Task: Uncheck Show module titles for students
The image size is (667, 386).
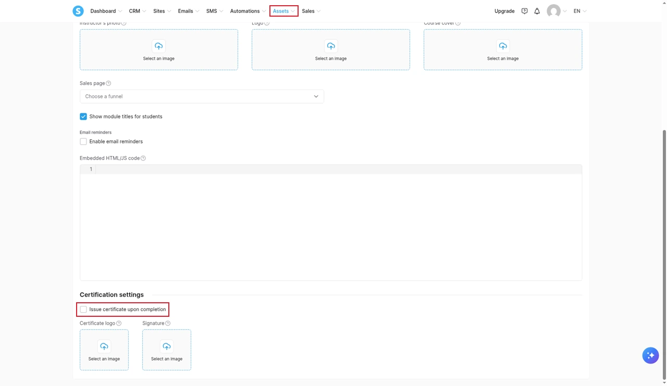Action: (x=83, y=117)
